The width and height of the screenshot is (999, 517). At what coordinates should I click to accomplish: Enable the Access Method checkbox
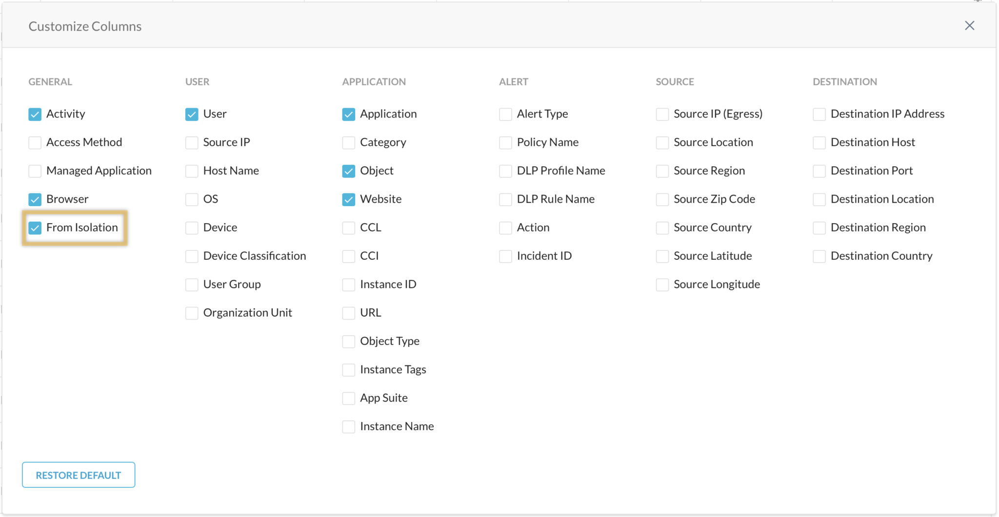click(x=35, y=143)
